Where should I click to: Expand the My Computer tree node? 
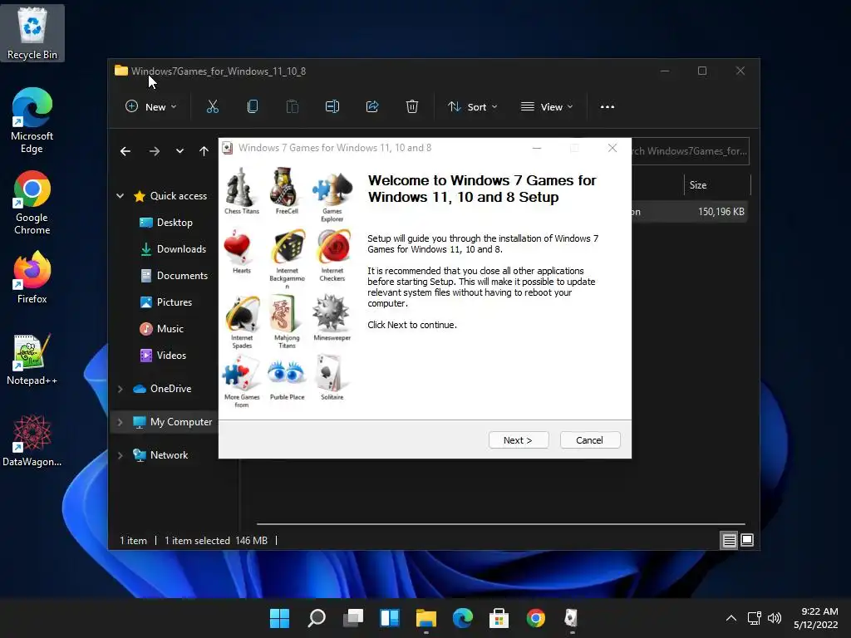coord(120,422)
